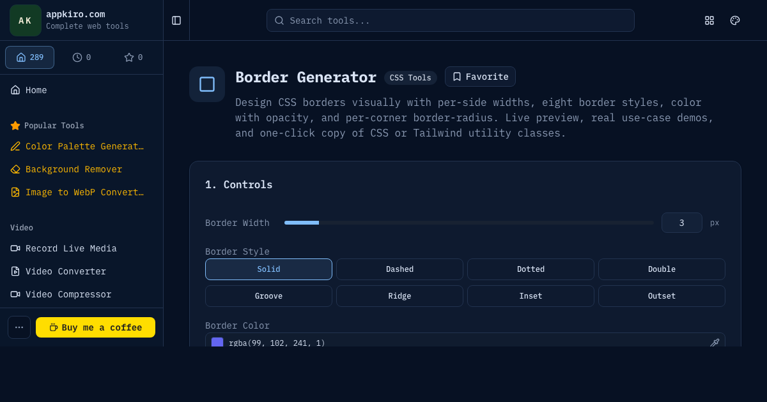Click pencil icon beside Color Palette Generator
767x402 pixels.
click(15, 146)
